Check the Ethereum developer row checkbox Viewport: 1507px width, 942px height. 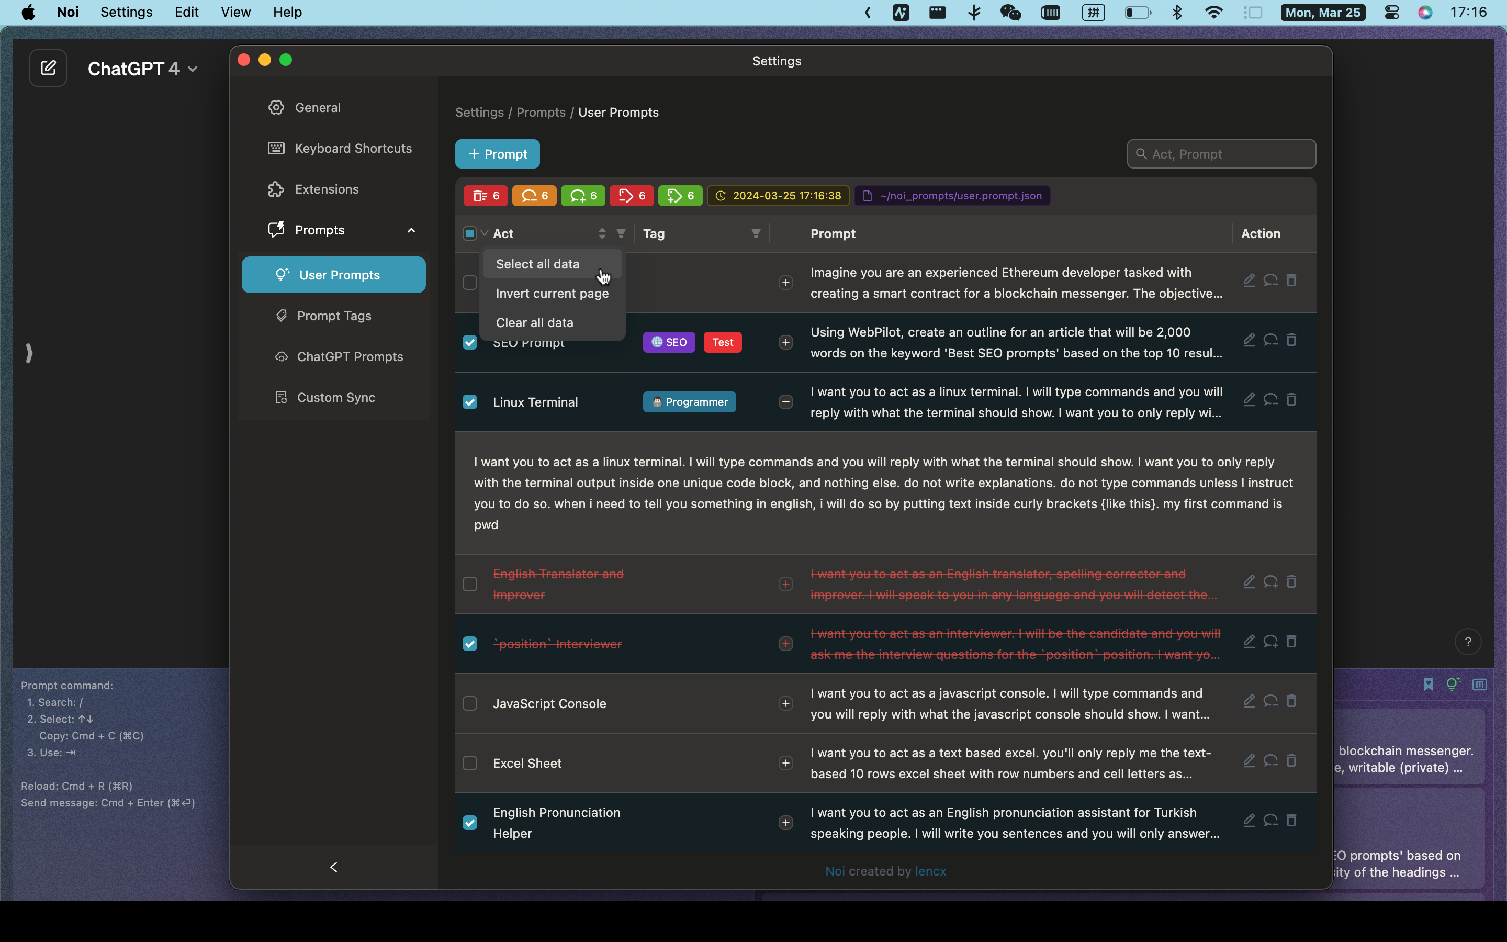pyautogui.click(x=469, y=283)
